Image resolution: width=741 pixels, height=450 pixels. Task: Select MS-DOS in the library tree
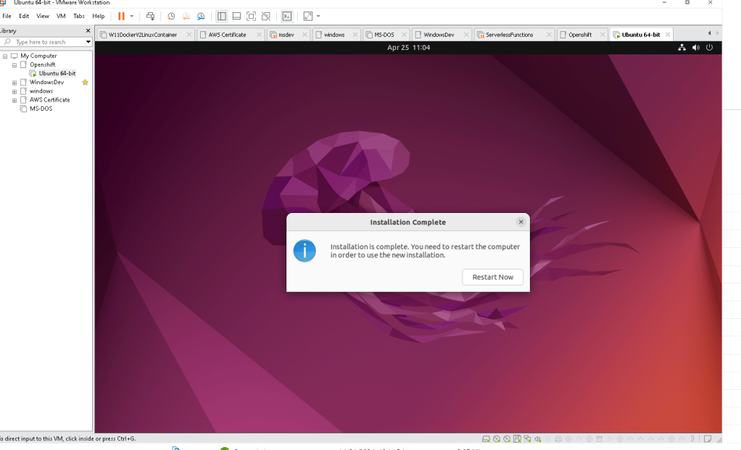[x=41, y=109]
